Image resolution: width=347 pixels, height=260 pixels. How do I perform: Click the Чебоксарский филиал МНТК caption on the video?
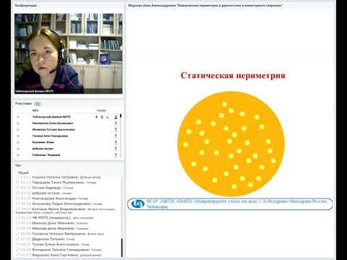[34, 91]
